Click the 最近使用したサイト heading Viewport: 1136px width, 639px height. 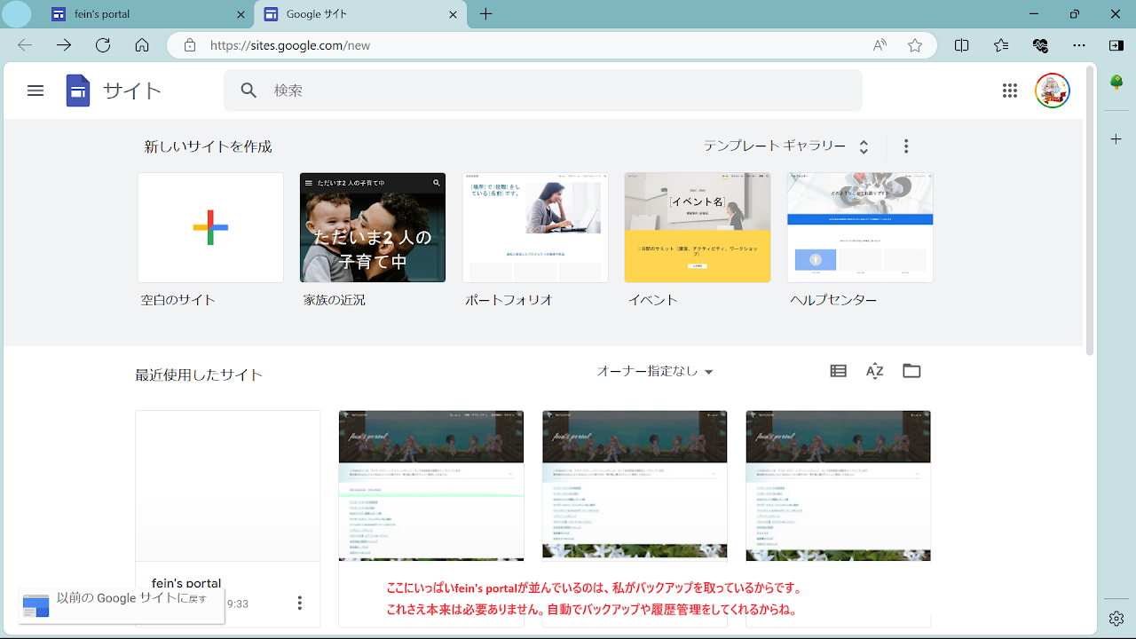point(199,375)
